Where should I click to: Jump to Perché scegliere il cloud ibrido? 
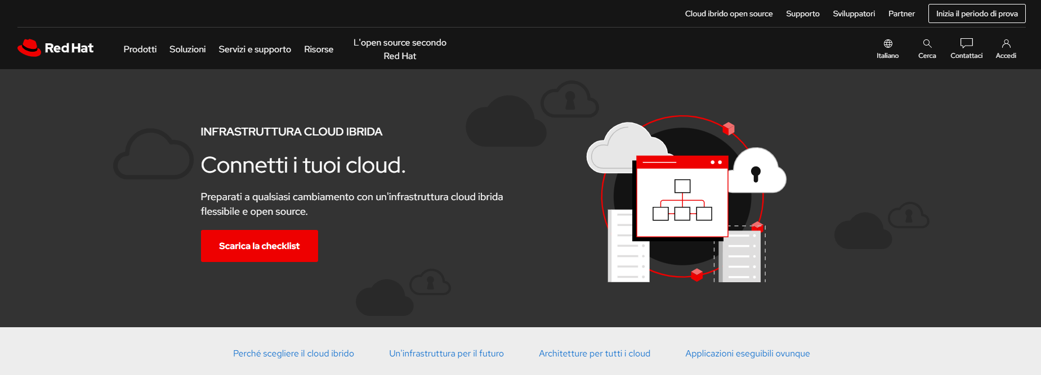(x=293, y=354)
